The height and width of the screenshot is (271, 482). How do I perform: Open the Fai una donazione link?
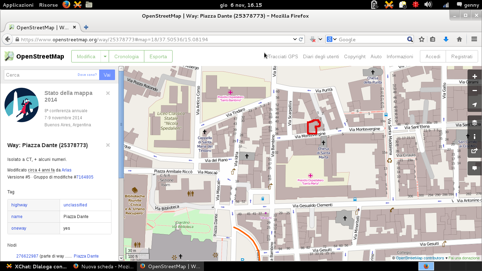tap(464, 258)
